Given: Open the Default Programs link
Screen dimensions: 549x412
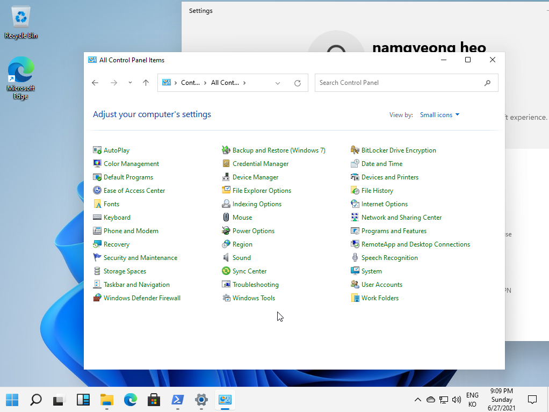Looking at the screenshot, I should (128, 177).
